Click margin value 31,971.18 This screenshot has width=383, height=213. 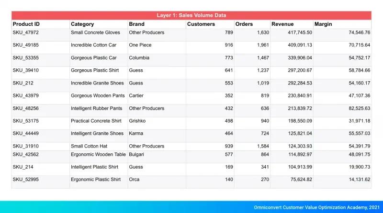pos(360,121)
